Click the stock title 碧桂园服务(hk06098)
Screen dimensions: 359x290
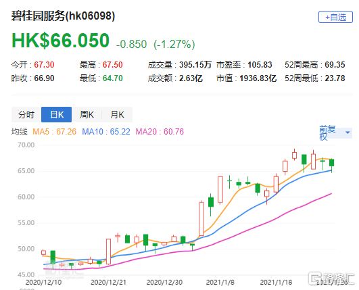(63, 16)
